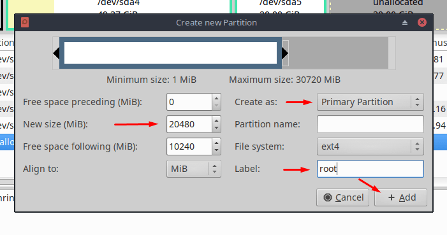Click the New size field showing 20480
The height and width of the screenshot is (235, 447).
[189, 124]
